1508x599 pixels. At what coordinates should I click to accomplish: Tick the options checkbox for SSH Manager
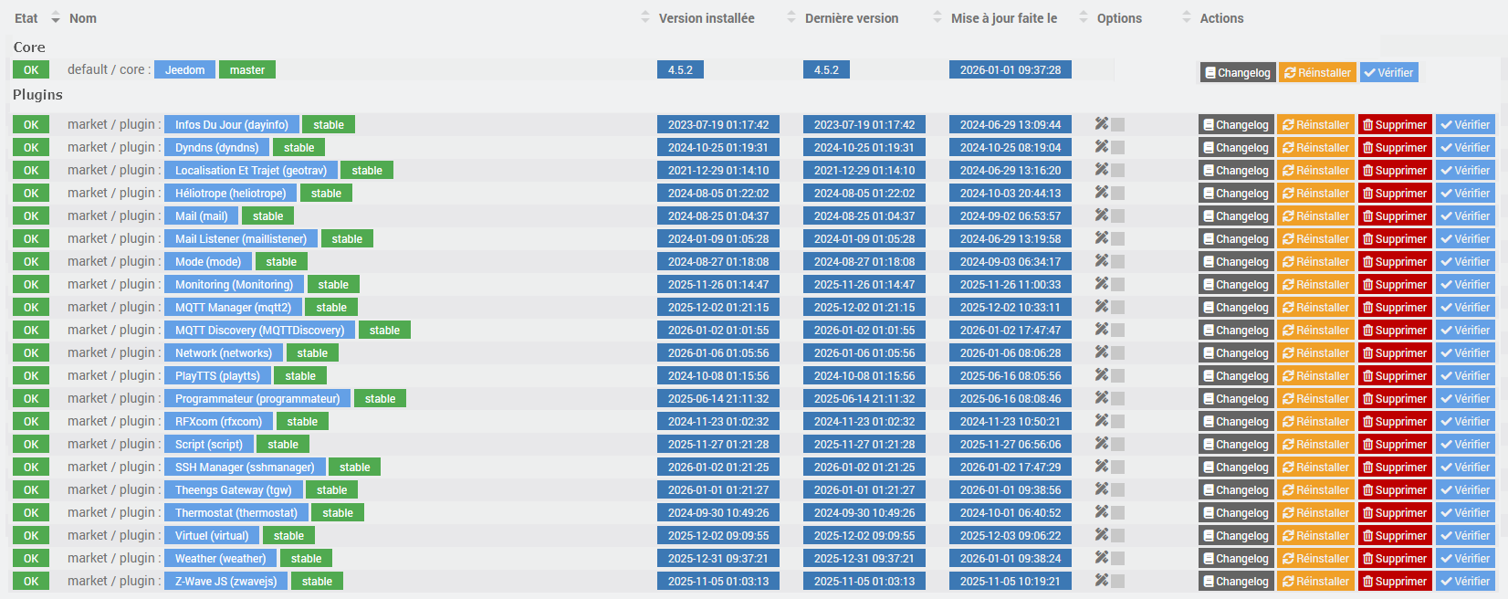click(1118, 468)
